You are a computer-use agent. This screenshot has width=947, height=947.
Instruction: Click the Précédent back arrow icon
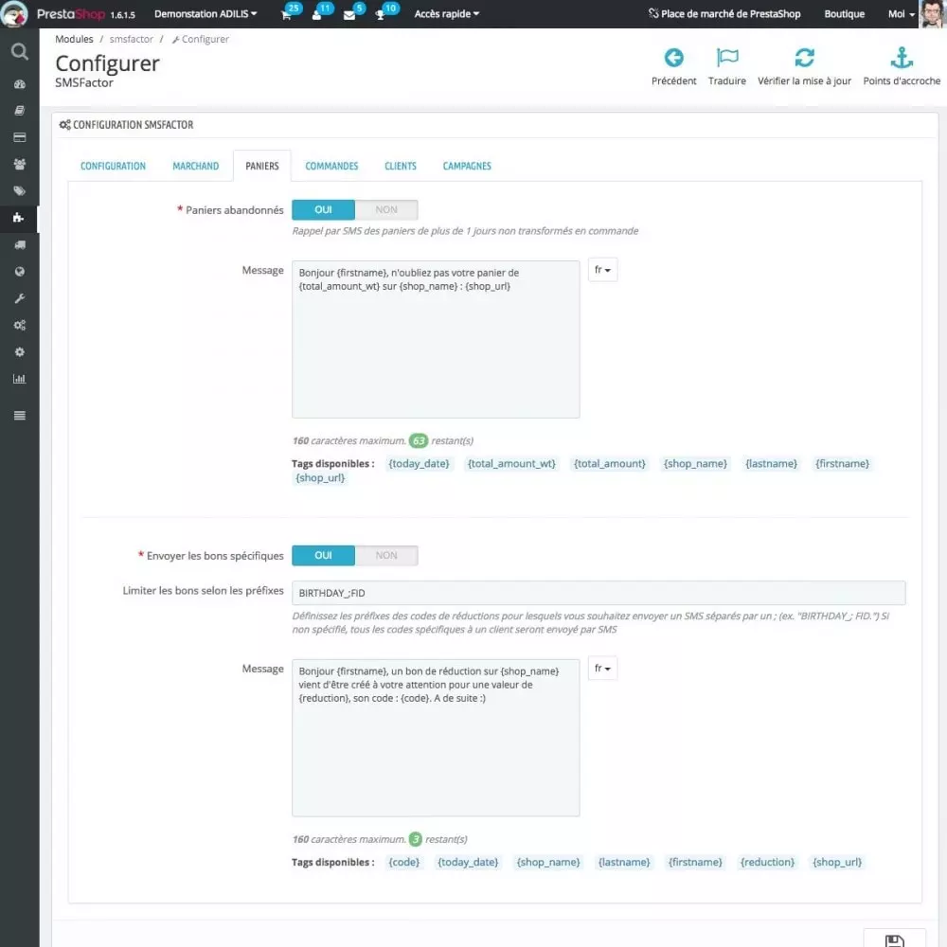[x=673, y=58]
